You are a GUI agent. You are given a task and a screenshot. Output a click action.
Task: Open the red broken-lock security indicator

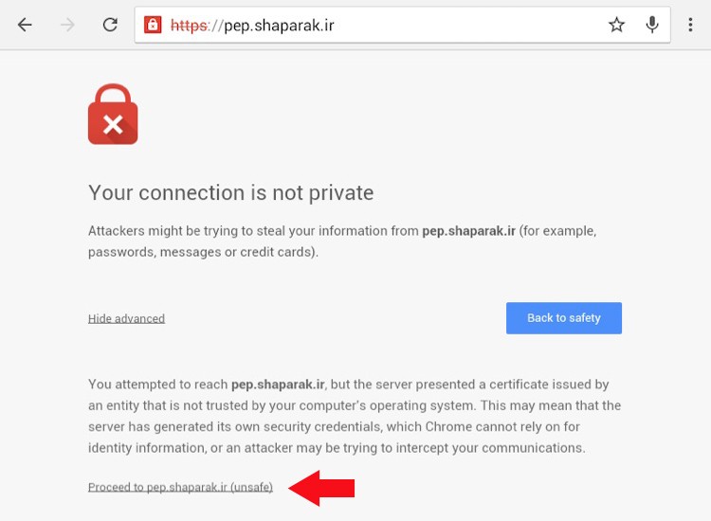153,25
